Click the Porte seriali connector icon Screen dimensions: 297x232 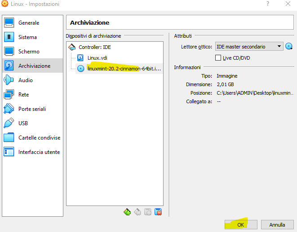click(9, 109)
